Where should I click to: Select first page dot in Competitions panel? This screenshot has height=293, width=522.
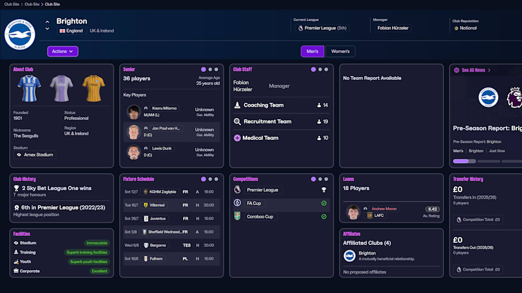pos(313,179)
